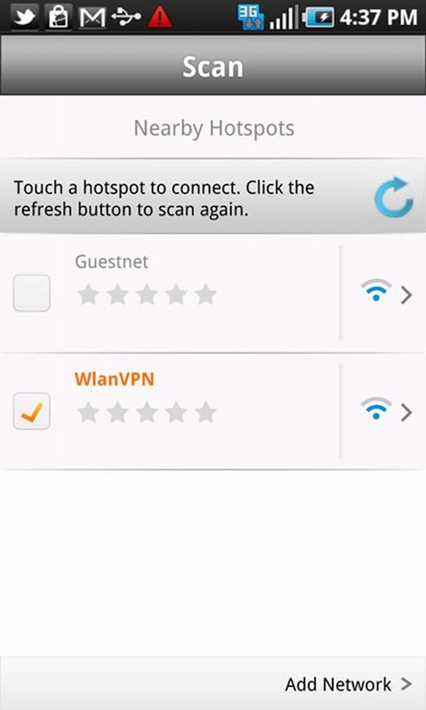Expand WlanVPN details with its chevron arrow
This screenshot has height=710, width=426.
click(x=406, y=412)
